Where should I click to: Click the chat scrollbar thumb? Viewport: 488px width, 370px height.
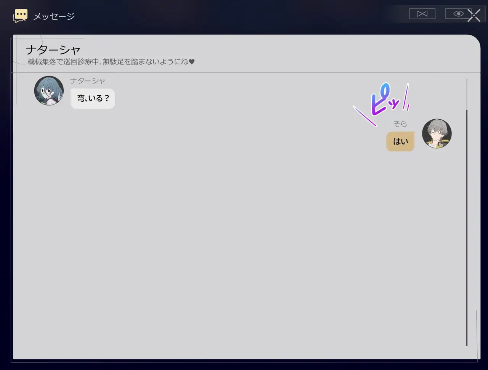[x=467, y=228]
